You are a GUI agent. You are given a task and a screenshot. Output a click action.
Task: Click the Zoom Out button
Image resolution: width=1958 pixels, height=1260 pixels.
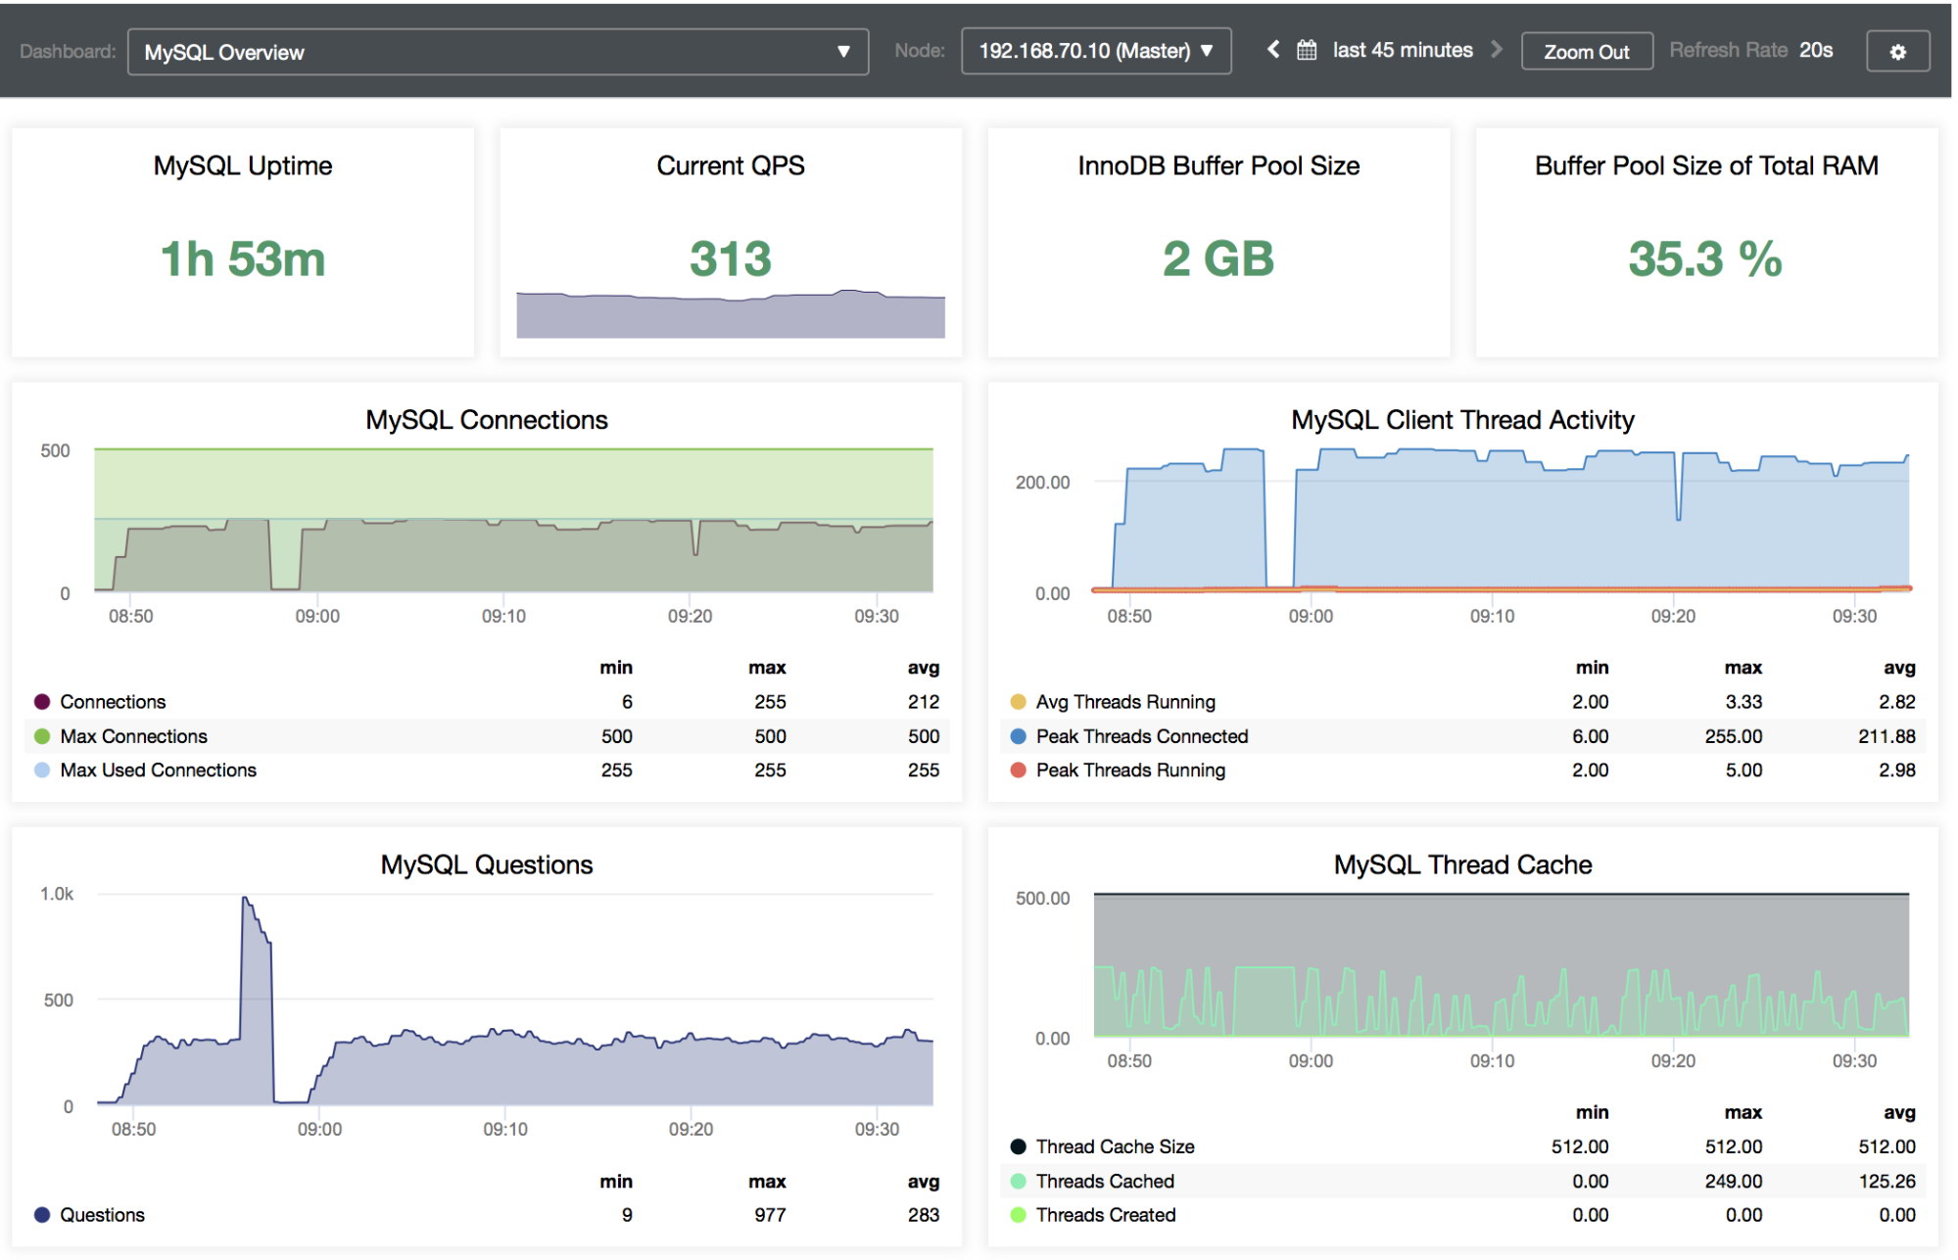point(1587,52)
